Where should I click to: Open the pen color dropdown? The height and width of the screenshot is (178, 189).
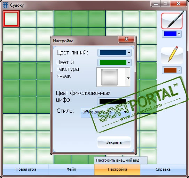pyautogui.click(x=179, y=34)
